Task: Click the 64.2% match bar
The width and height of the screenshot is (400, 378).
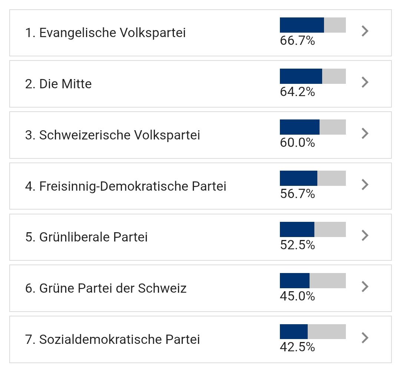Action: click(x=313, y=76)
